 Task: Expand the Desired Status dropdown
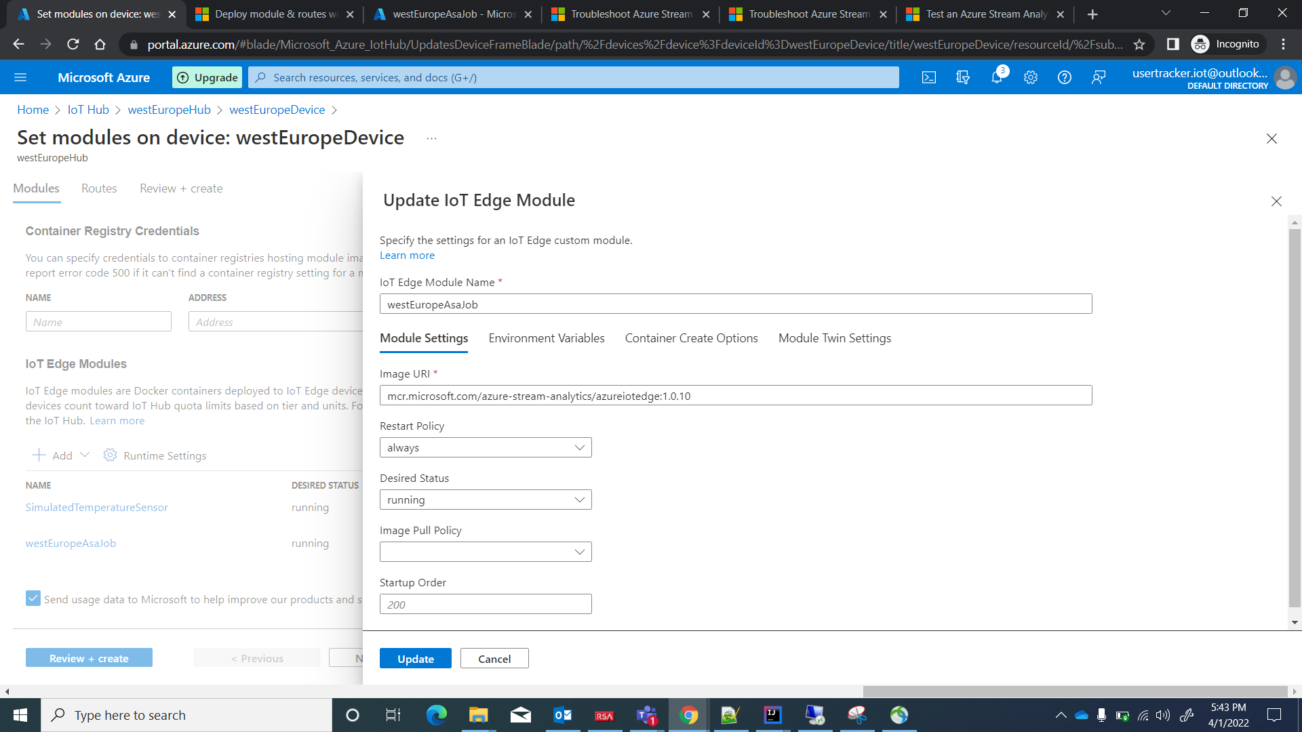pos(486,500)
